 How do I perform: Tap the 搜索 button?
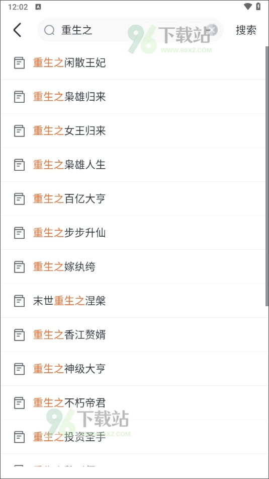(246, 30)
